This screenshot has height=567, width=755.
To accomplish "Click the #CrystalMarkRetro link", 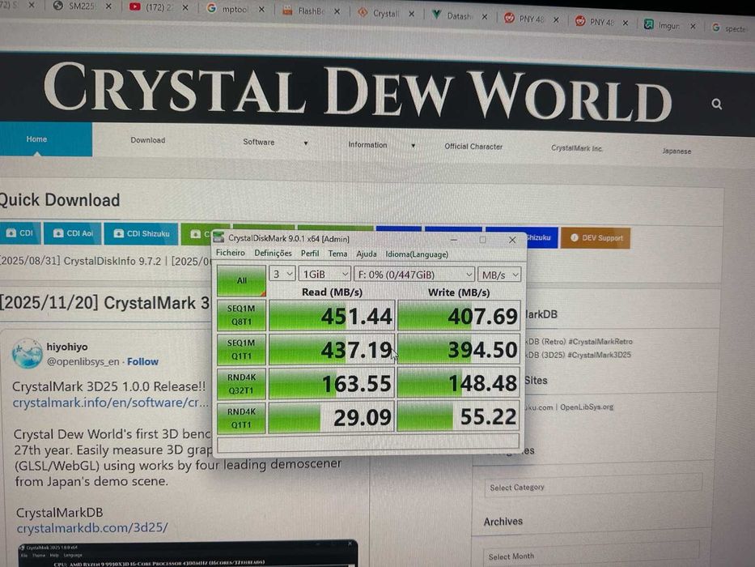I will (600, 341).
